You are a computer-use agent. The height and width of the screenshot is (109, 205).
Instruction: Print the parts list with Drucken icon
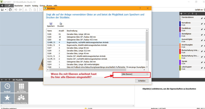tap(60, 25)
